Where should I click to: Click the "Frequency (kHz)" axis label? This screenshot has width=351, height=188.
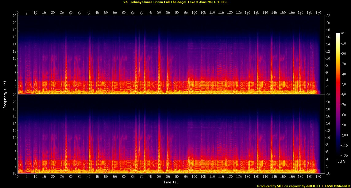5,94
